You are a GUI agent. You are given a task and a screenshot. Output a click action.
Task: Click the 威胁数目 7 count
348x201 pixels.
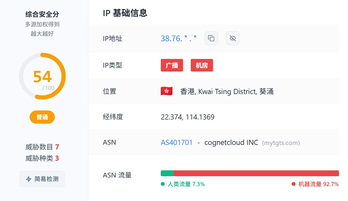click(x=42, y=147)
